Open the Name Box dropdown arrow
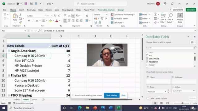198x111 pixels. (x=25, y=31)
